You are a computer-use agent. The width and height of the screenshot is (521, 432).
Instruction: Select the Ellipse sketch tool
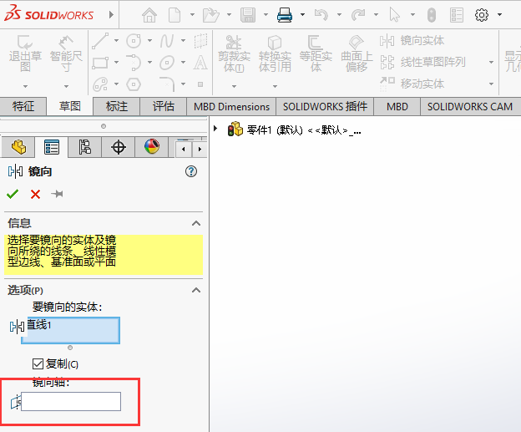(167, 63)
